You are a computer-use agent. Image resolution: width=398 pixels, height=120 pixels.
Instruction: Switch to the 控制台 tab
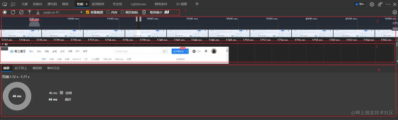(38, 4)
